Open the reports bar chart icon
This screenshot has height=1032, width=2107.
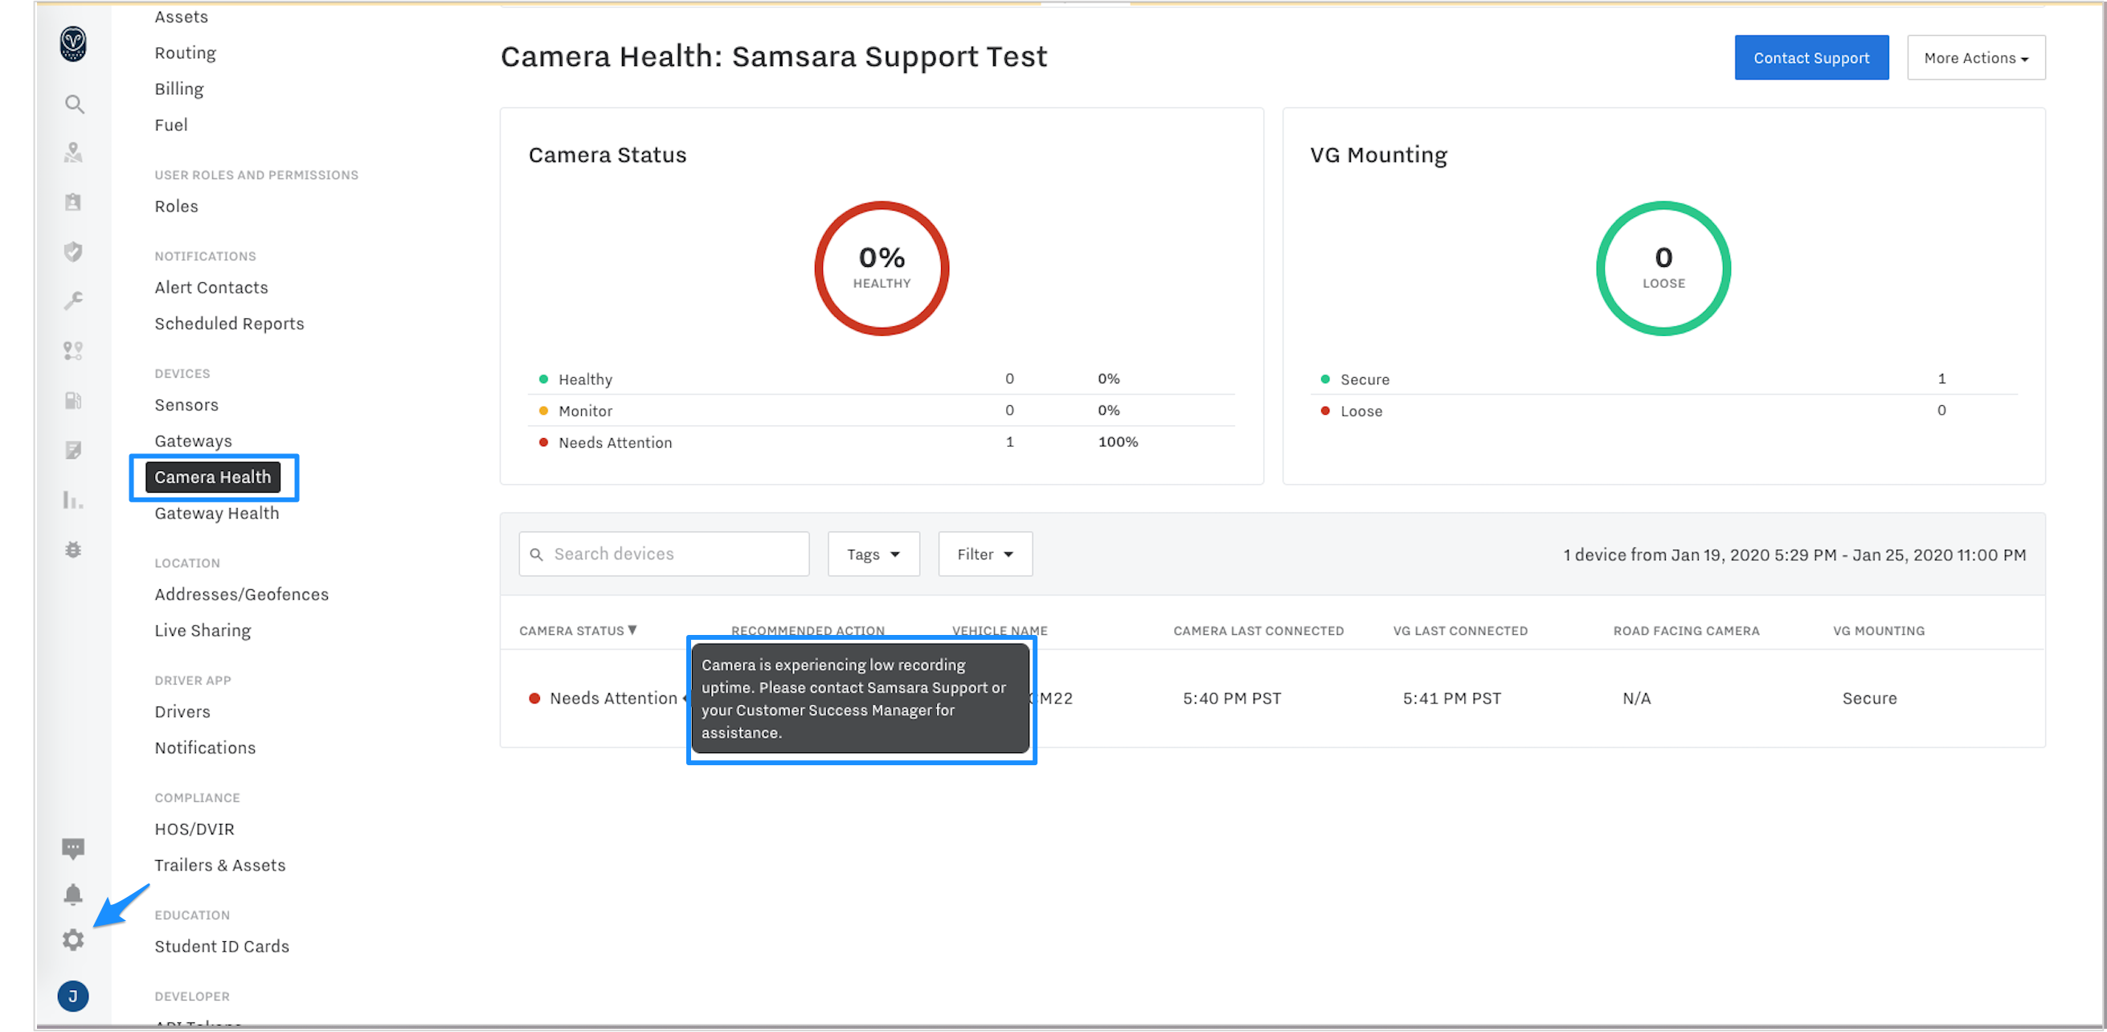tap(74, 499)
